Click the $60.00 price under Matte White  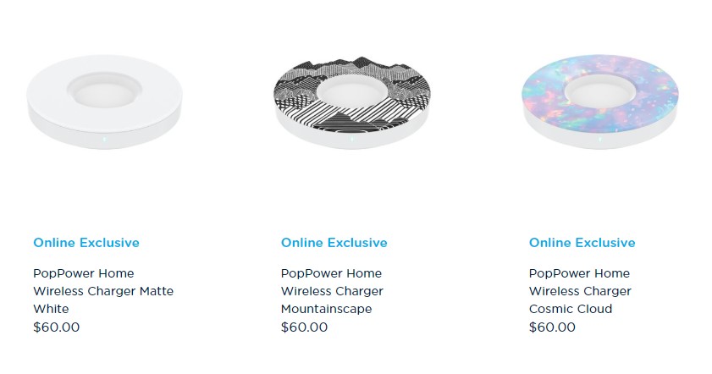pos(56,327)
